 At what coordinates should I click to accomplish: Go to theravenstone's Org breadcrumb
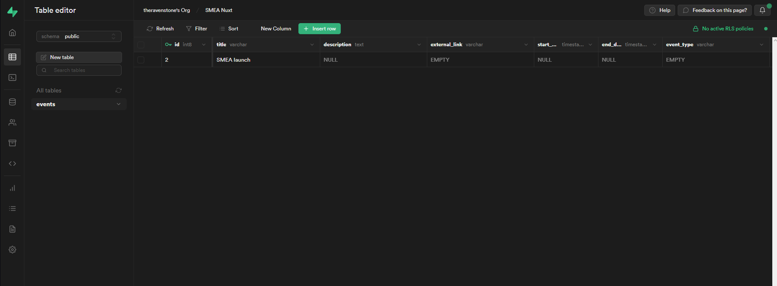click(x=167, y=10)
